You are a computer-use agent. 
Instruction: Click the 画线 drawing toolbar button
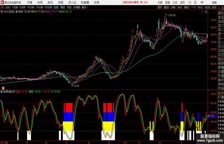point(187,7)
